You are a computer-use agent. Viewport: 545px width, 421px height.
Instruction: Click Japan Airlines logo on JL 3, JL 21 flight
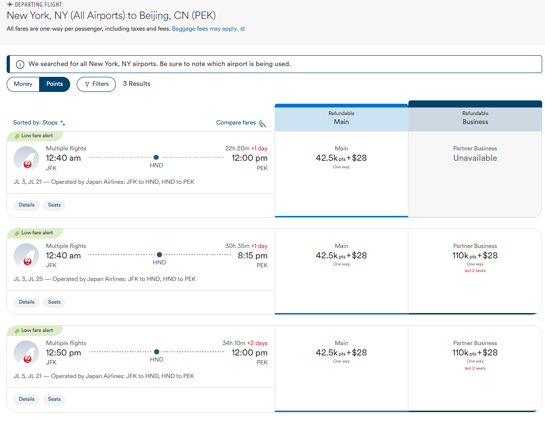(x=26, y=158)
